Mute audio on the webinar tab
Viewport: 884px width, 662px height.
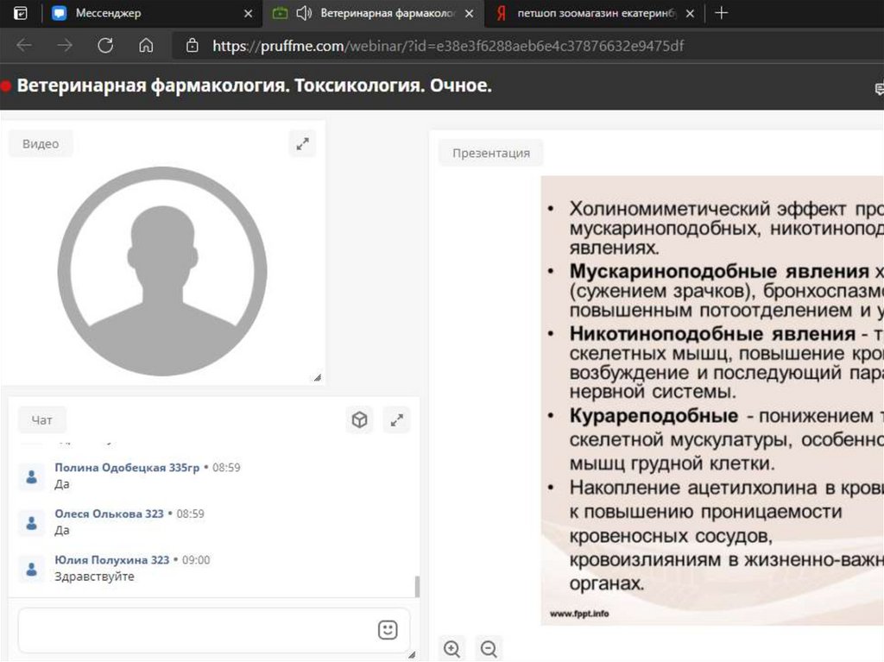(x=303, y=13)
